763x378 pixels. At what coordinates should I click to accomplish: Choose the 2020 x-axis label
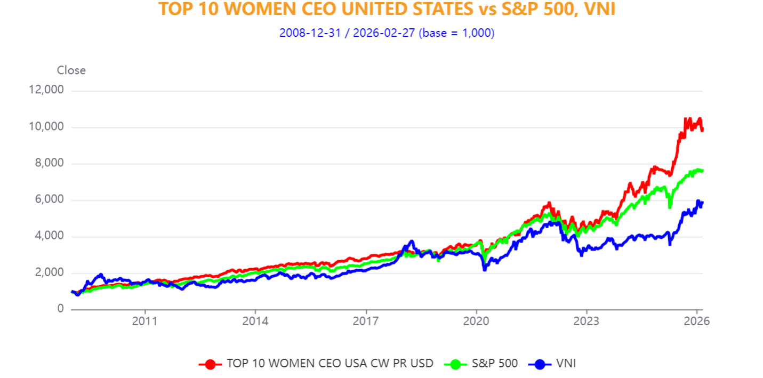(476, 321)
